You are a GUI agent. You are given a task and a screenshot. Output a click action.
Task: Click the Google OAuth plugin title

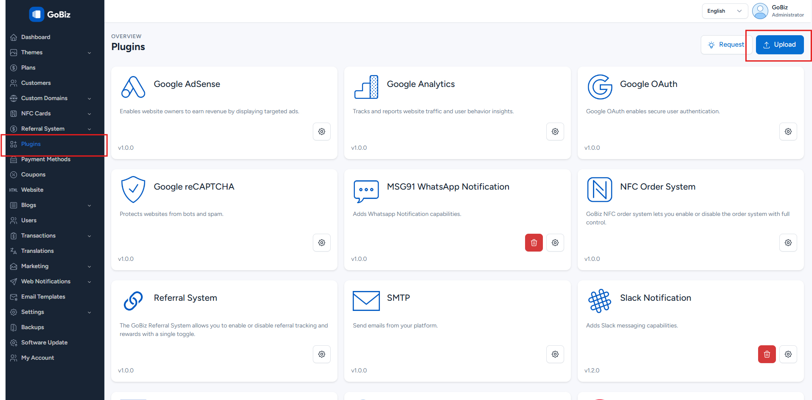[x=649, y=84]
